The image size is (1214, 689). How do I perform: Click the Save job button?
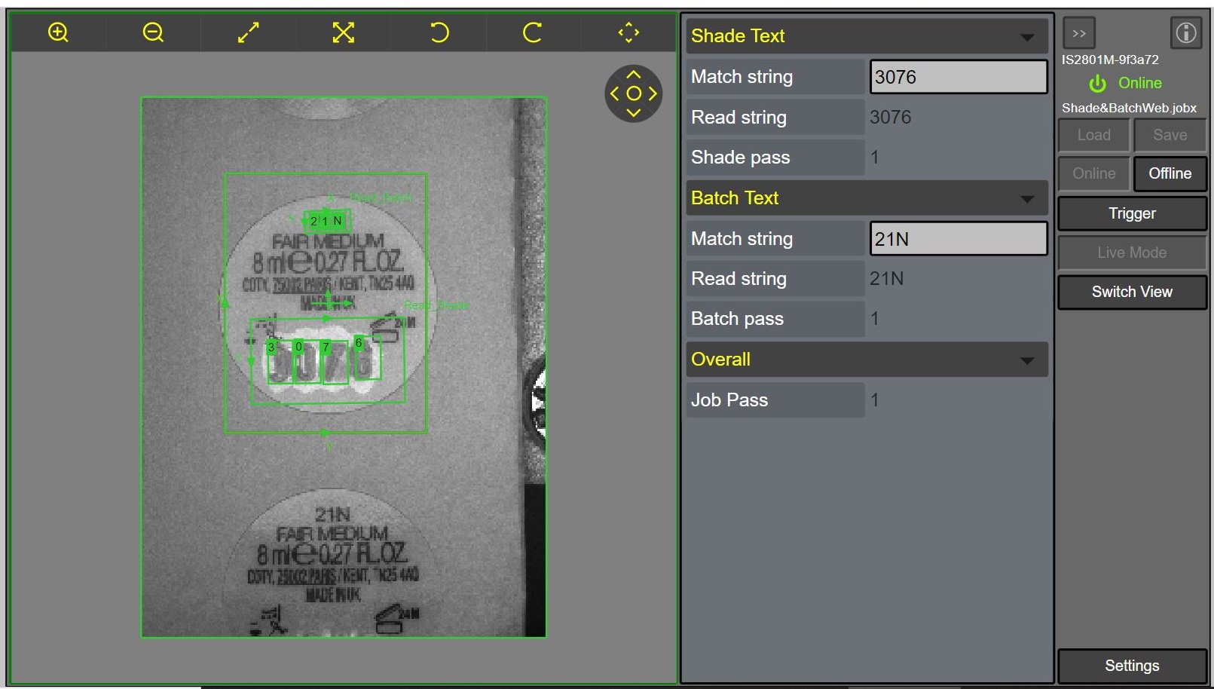tap(1170, 135)
